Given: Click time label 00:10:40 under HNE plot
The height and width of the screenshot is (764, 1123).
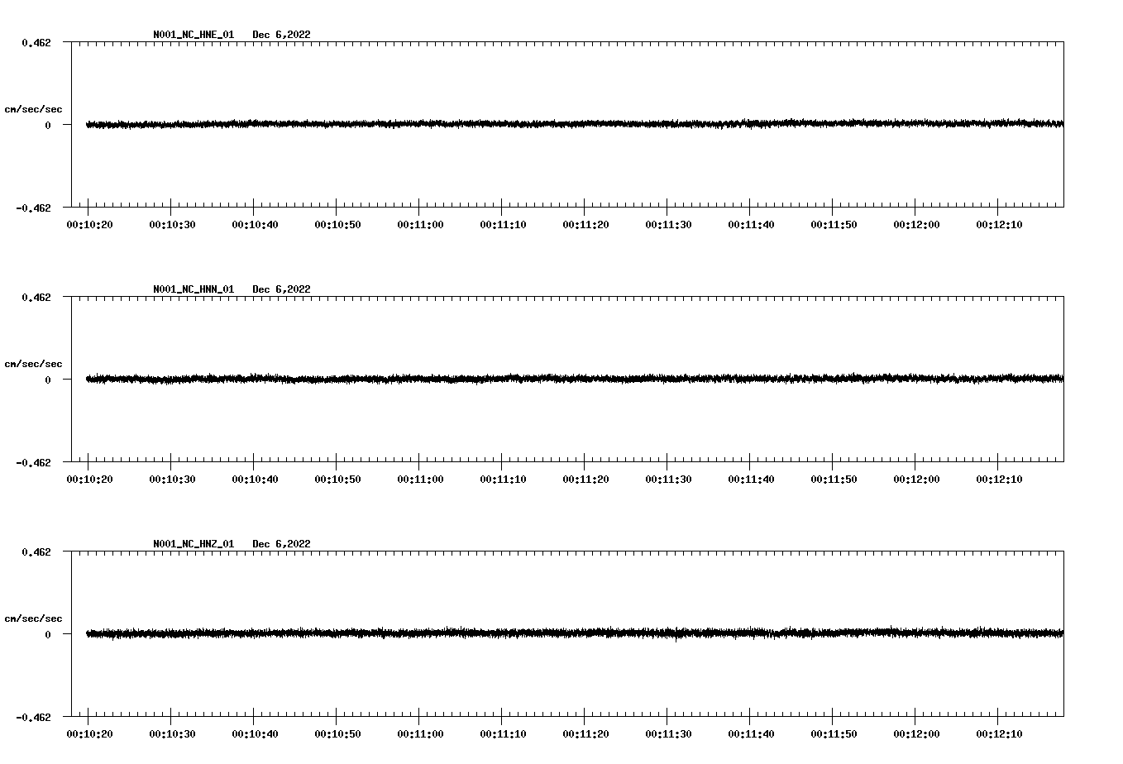Looking at the screenshot, I should point(255,225).
